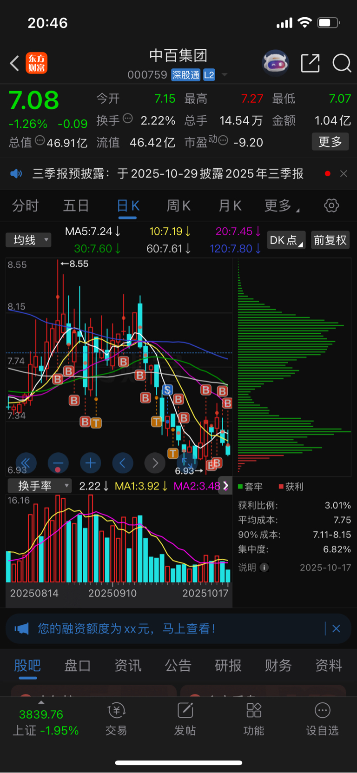Switch to 周K chart tab

(179, 205)
